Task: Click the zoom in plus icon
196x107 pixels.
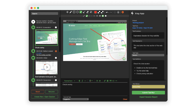Action: pyautogui.click(x=118, y=12)
